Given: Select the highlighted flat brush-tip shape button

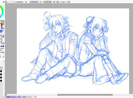Looking at the screenshot, I should coord(3,46).
